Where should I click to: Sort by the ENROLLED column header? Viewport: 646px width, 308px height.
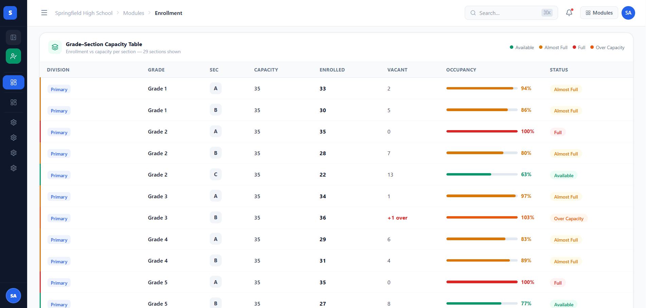[332, 70]
